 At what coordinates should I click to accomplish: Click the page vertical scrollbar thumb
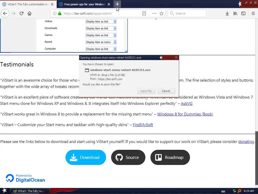[x=256, y=158]
